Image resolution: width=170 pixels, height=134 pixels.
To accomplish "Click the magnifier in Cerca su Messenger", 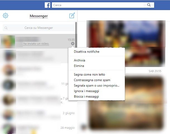I will 6,28.
